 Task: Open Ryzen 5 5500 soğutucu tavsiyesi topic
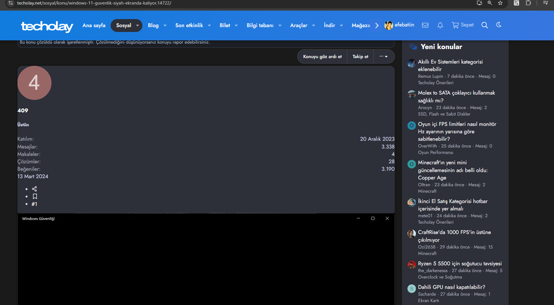pos(460,263)
